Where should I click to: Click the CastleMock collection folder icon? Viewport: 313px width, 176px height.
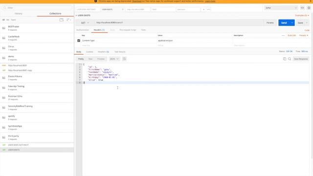(x=4, y=38)
